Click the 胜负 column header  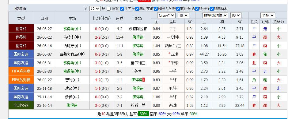(254, 22)
